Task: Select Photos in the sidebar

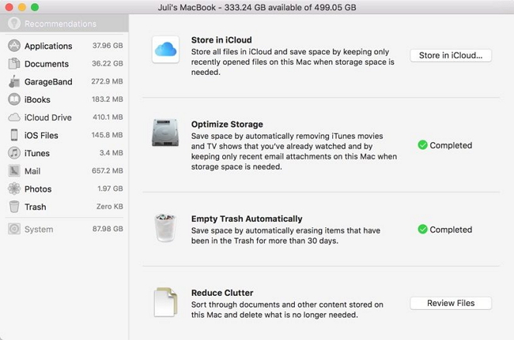Action: click(64, 189)
